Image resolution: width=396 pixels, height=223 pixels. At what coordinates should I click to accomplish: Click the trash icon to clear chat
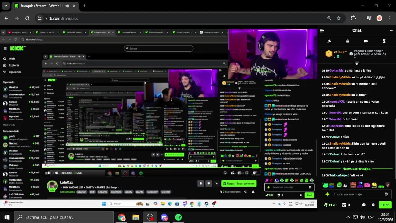coord(347,41)
